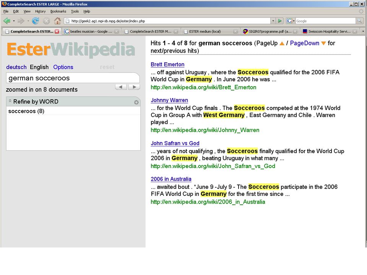Open the list-all-tabs dropdown arrow
Image resolution: width=367 pixels, height=275 pixels.
point(363,31)
